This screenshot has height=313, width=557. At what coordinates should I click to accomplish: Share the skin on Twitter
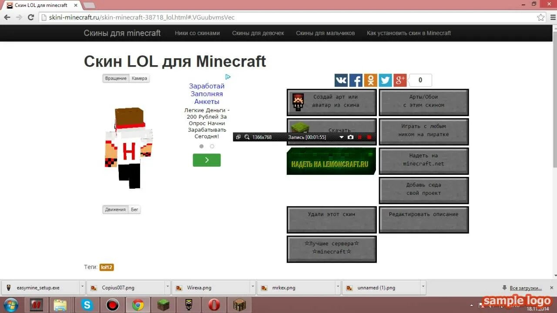pos(386,80)
